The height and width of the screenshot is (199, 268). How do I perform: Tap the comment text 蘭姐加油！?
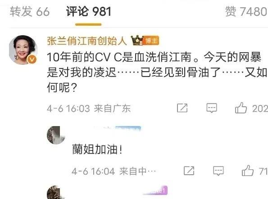[x=97, y=149]
